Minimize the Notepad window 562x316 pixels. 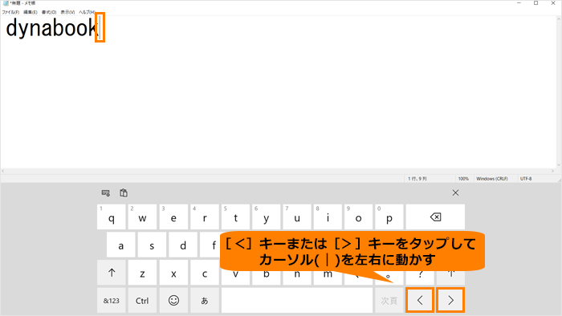tap(519, 3)
